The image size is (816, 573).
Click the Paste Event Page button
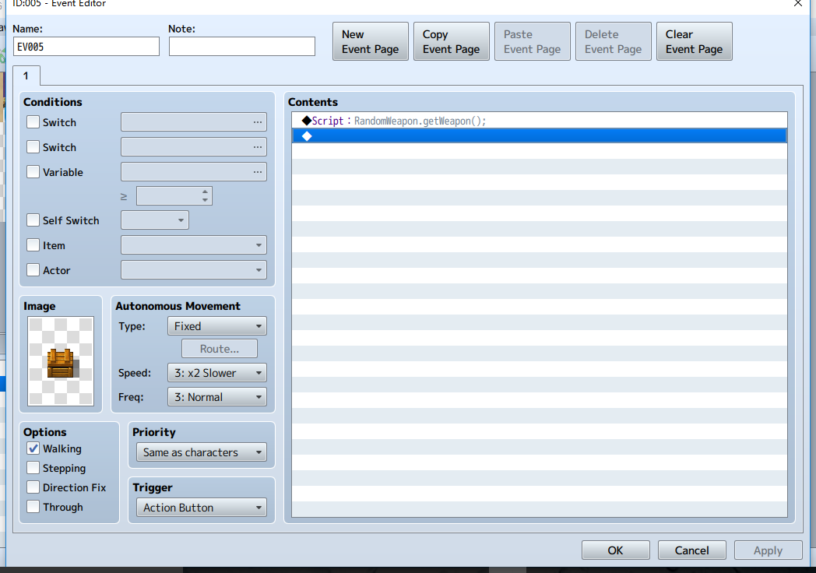pyautogui.click(x=533, y=41)
